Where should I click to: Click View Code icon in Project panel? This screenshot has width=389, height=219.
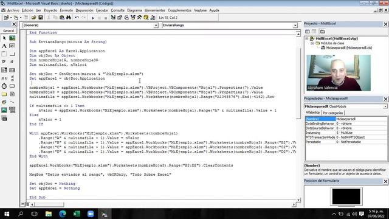(x=308, y=32)
